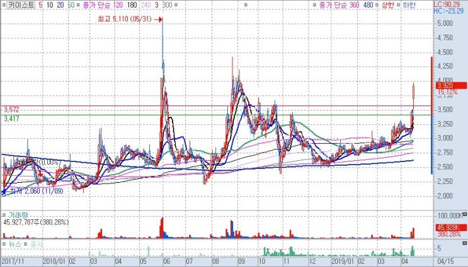Toggle the 뉴스 indicator box

click(x=4, y=244)
